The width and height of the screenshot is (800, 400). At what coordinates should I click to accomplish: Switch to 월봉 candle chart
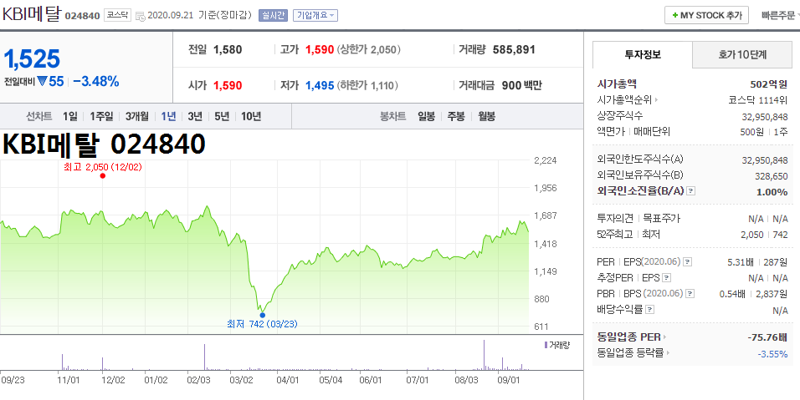pos(485,117)
